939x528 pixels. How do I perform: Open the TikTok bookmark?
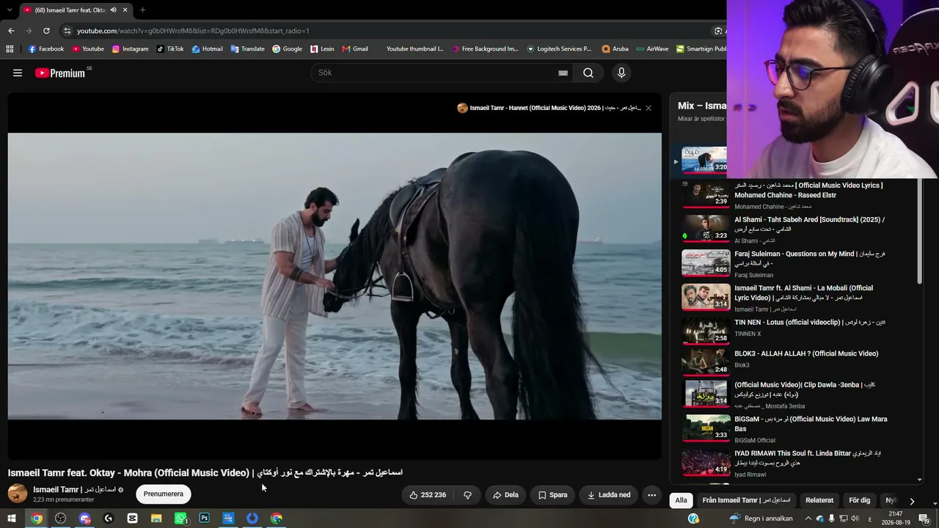click(x=170, y=49)
